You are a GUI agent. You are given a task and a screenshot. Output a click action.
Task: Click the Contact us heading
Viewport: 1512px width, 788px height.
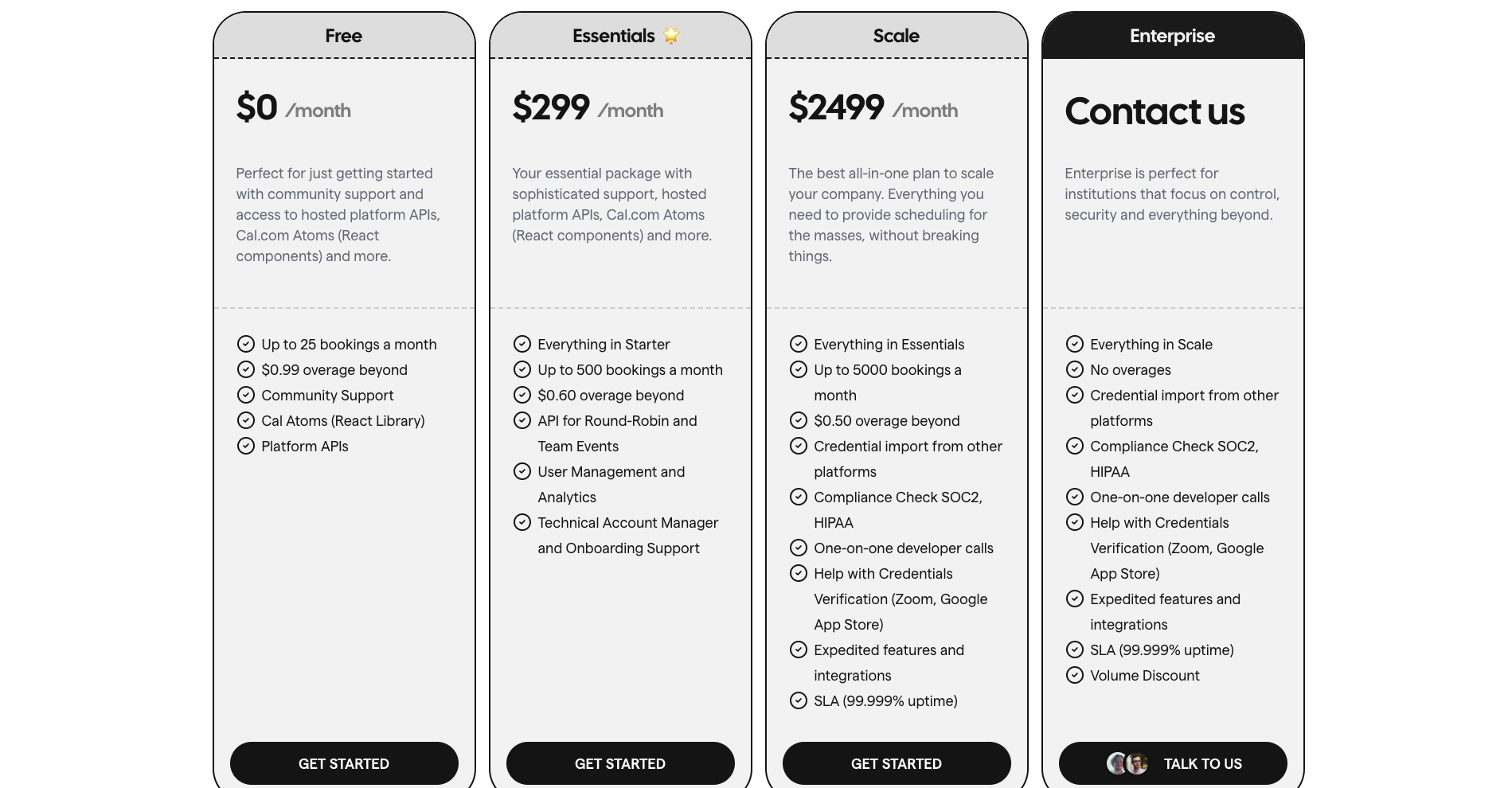(x=1155, y=111)
